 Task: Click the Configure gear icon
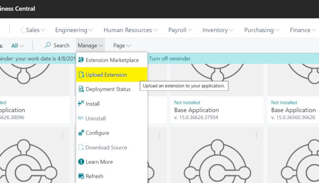coord(81,133)
